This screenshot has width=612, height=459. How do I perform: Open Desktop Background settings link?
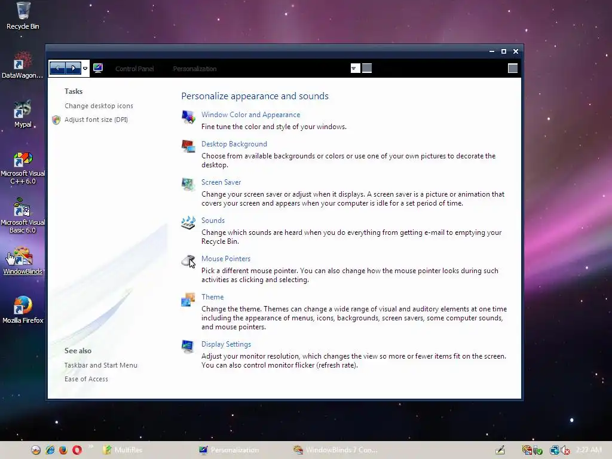pyautogui.click(x=234, y=144)
